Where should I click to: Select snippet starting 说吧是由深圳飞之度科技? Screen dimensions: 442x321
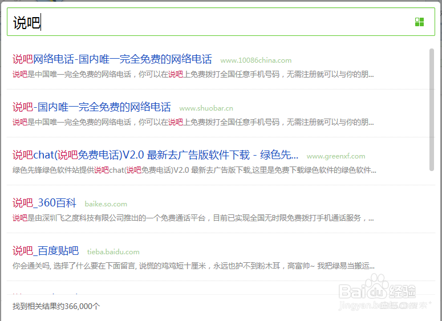(x=193, y=218)
